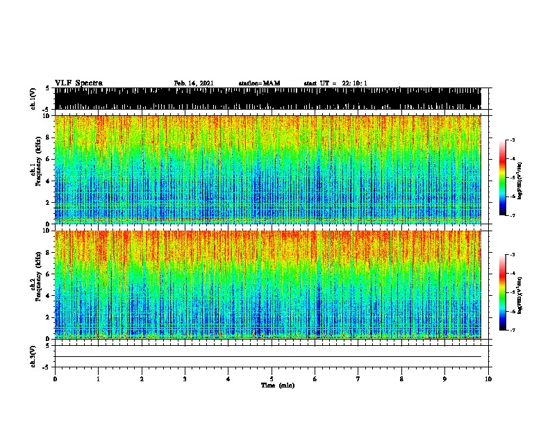Click the ch.1 color bar log(PSD) label

(x=519, y=181)
